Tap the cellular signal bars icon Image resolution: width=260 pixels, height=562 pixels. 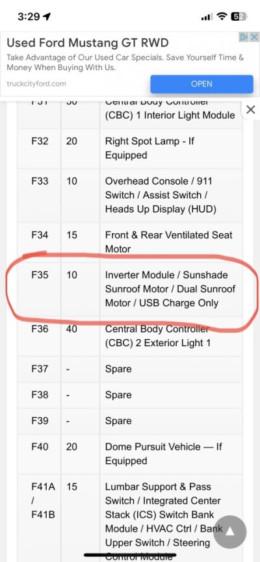(x=207, y=17)
